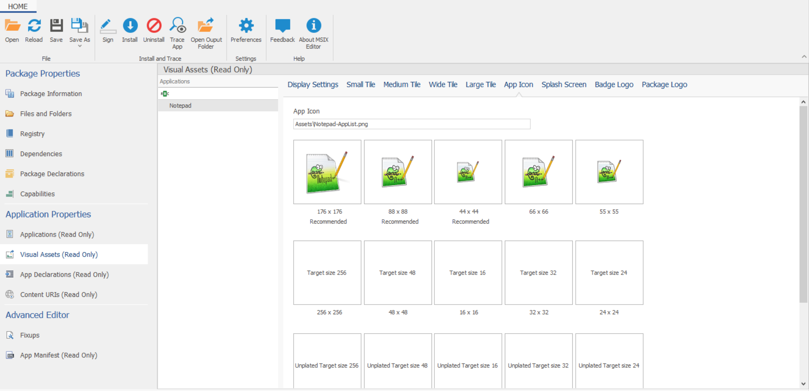Collapse the ribbon with the chevron
Image resolution: width=809 pixels, height=391 pixels.
coord(804,57)
